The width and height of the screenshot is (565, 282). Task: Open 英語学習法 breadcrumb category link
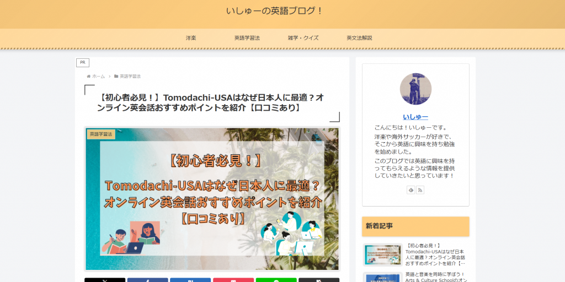(130, 76)
